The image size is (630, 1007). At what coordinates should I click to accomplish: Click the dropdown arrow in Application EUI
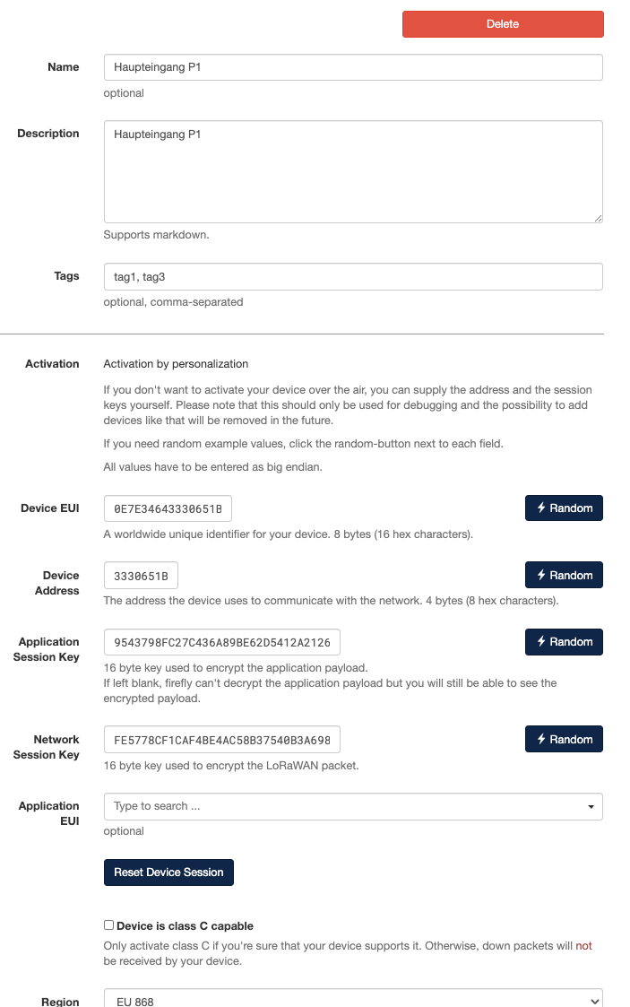click(591, 807)
